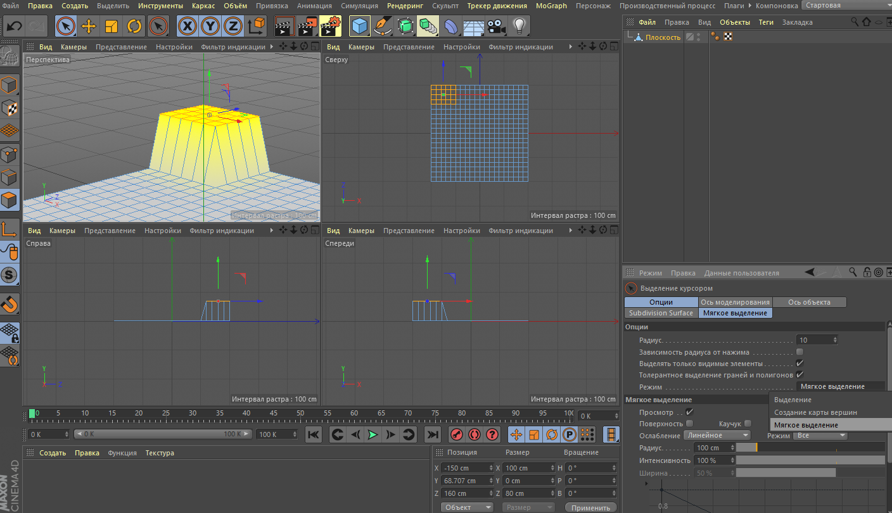Add a light object

click(519, 26)
